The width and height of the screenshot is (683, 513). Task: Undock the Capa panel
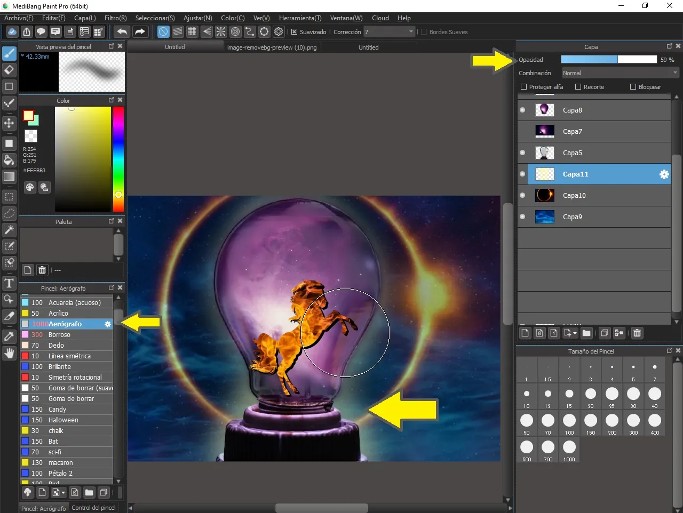coord(670,46)
